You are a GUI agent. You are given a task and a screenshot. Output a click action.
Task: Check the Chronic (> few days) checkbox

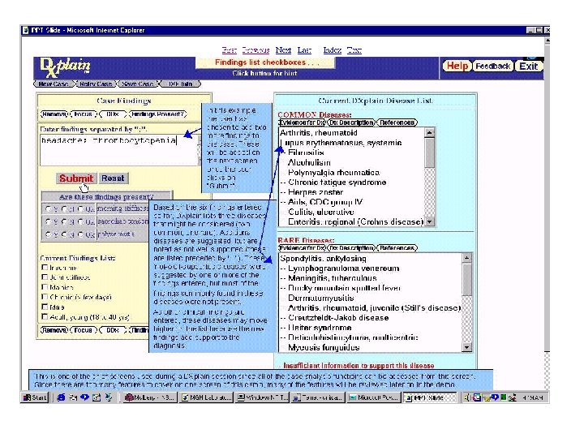click(x=45, y=297)
